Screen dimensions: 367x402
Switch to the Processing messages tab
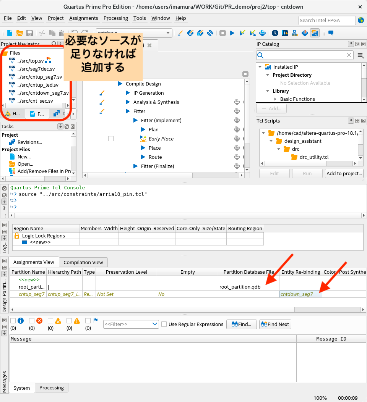[52, 387]
